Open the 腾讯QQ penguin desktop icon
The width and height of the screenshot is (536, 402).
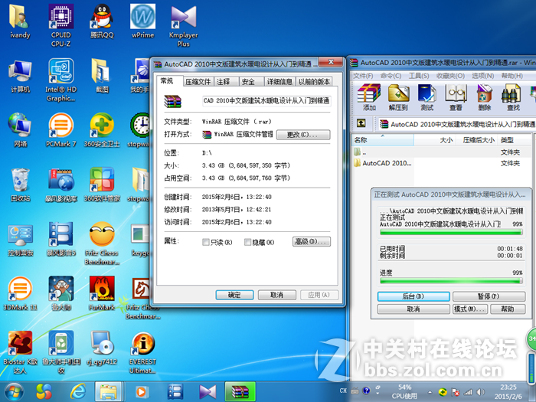102,21
